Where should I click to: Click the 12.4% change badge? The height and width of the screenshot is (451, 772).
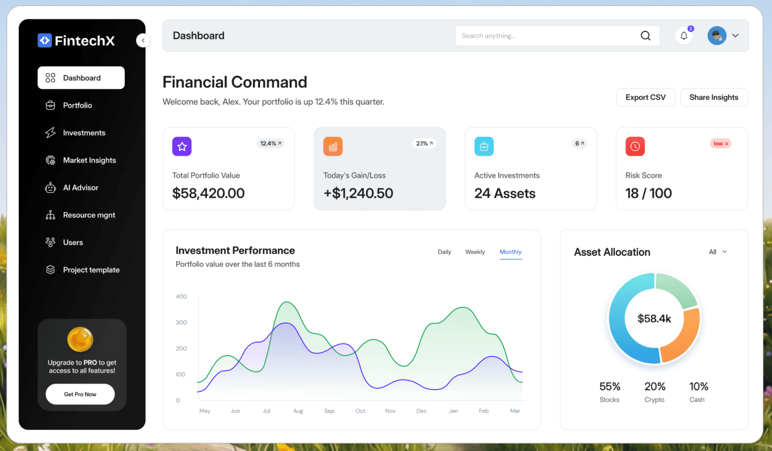click(x=271, y=143)
